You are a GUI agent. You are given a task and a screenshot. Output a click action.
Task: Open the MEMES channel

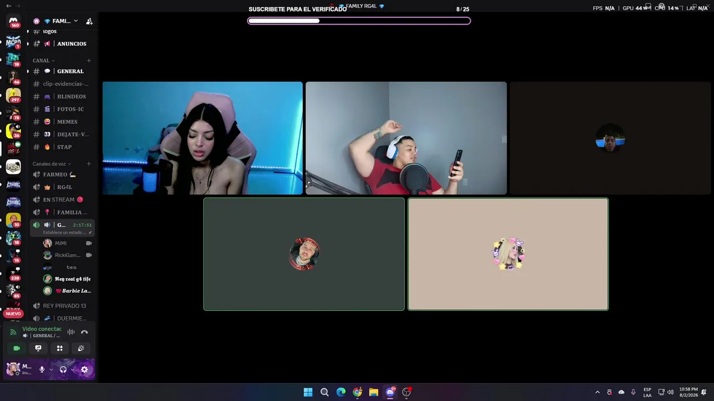tap(62, 121)
